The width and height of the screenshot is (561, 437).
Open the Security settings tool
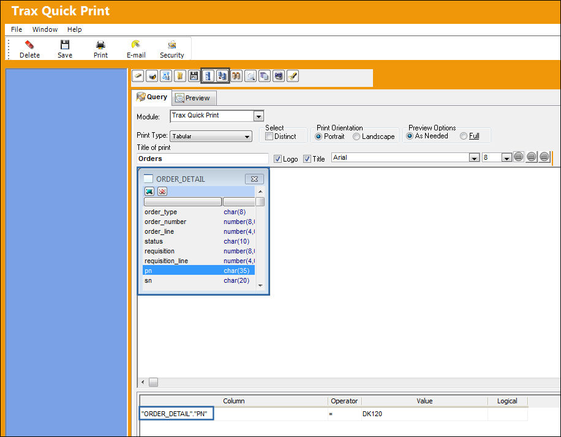pos(171,49)
